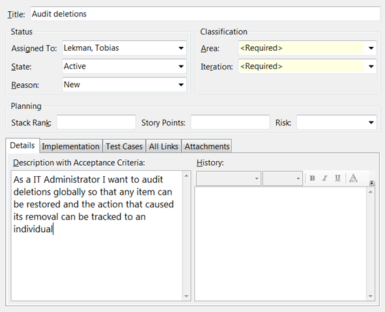
Task: Toggle Underline in History toolbar
Action: (338, 178)
